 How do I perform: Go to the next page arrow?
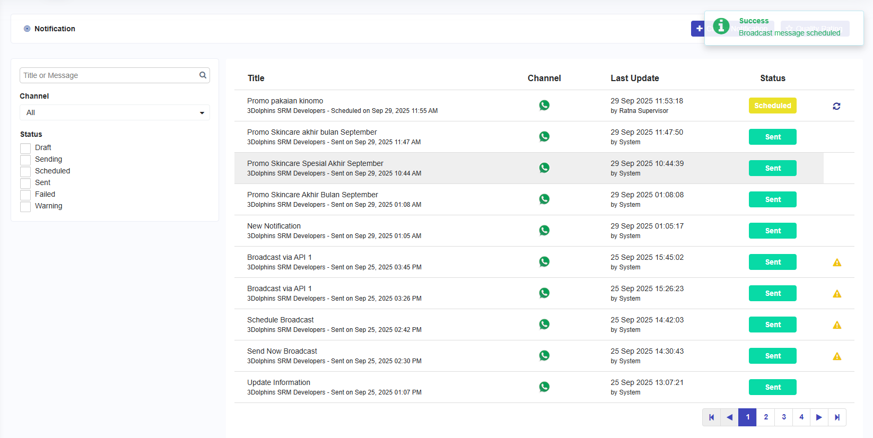819,417
